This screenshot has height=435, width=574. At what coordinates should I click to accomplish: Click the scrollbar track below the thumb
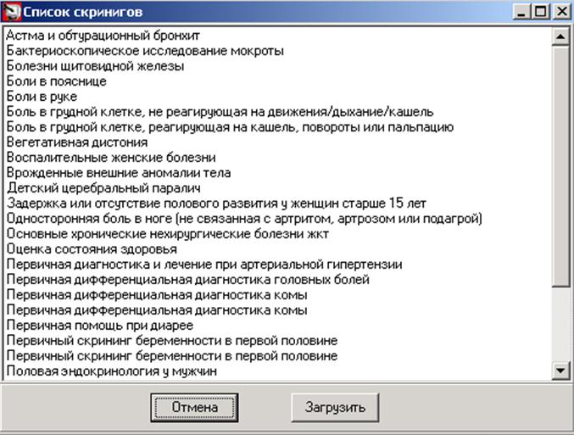tap(560, 325)
